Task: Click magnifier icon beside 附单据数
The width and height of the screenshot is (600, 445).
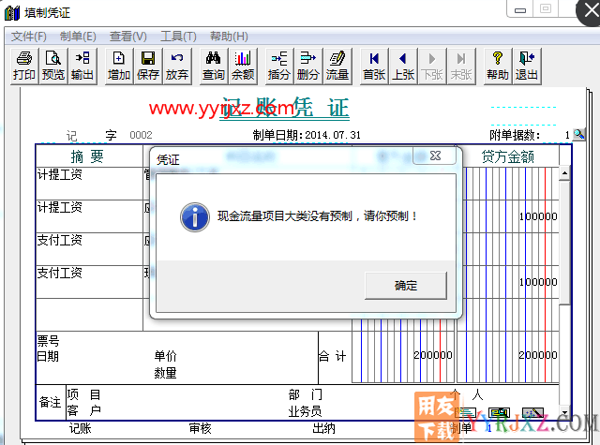Action: pyautogui.click(x=579, y=134)
